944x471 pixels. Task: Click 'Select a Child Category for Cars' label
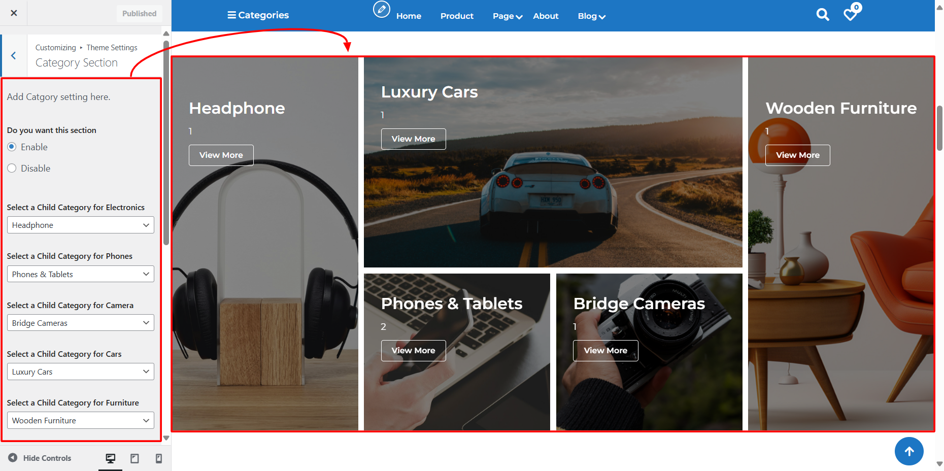pyautogui.click(x=64, y=354)
